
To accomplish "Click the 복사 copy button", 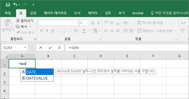I will pyautogui.click(x=22, y=27).
